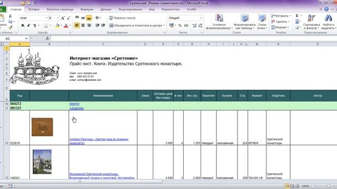Viewport: 337px width, 189px height.
Task: Switch to Page Layout view in status bar
Action: (x=292, y=186)
